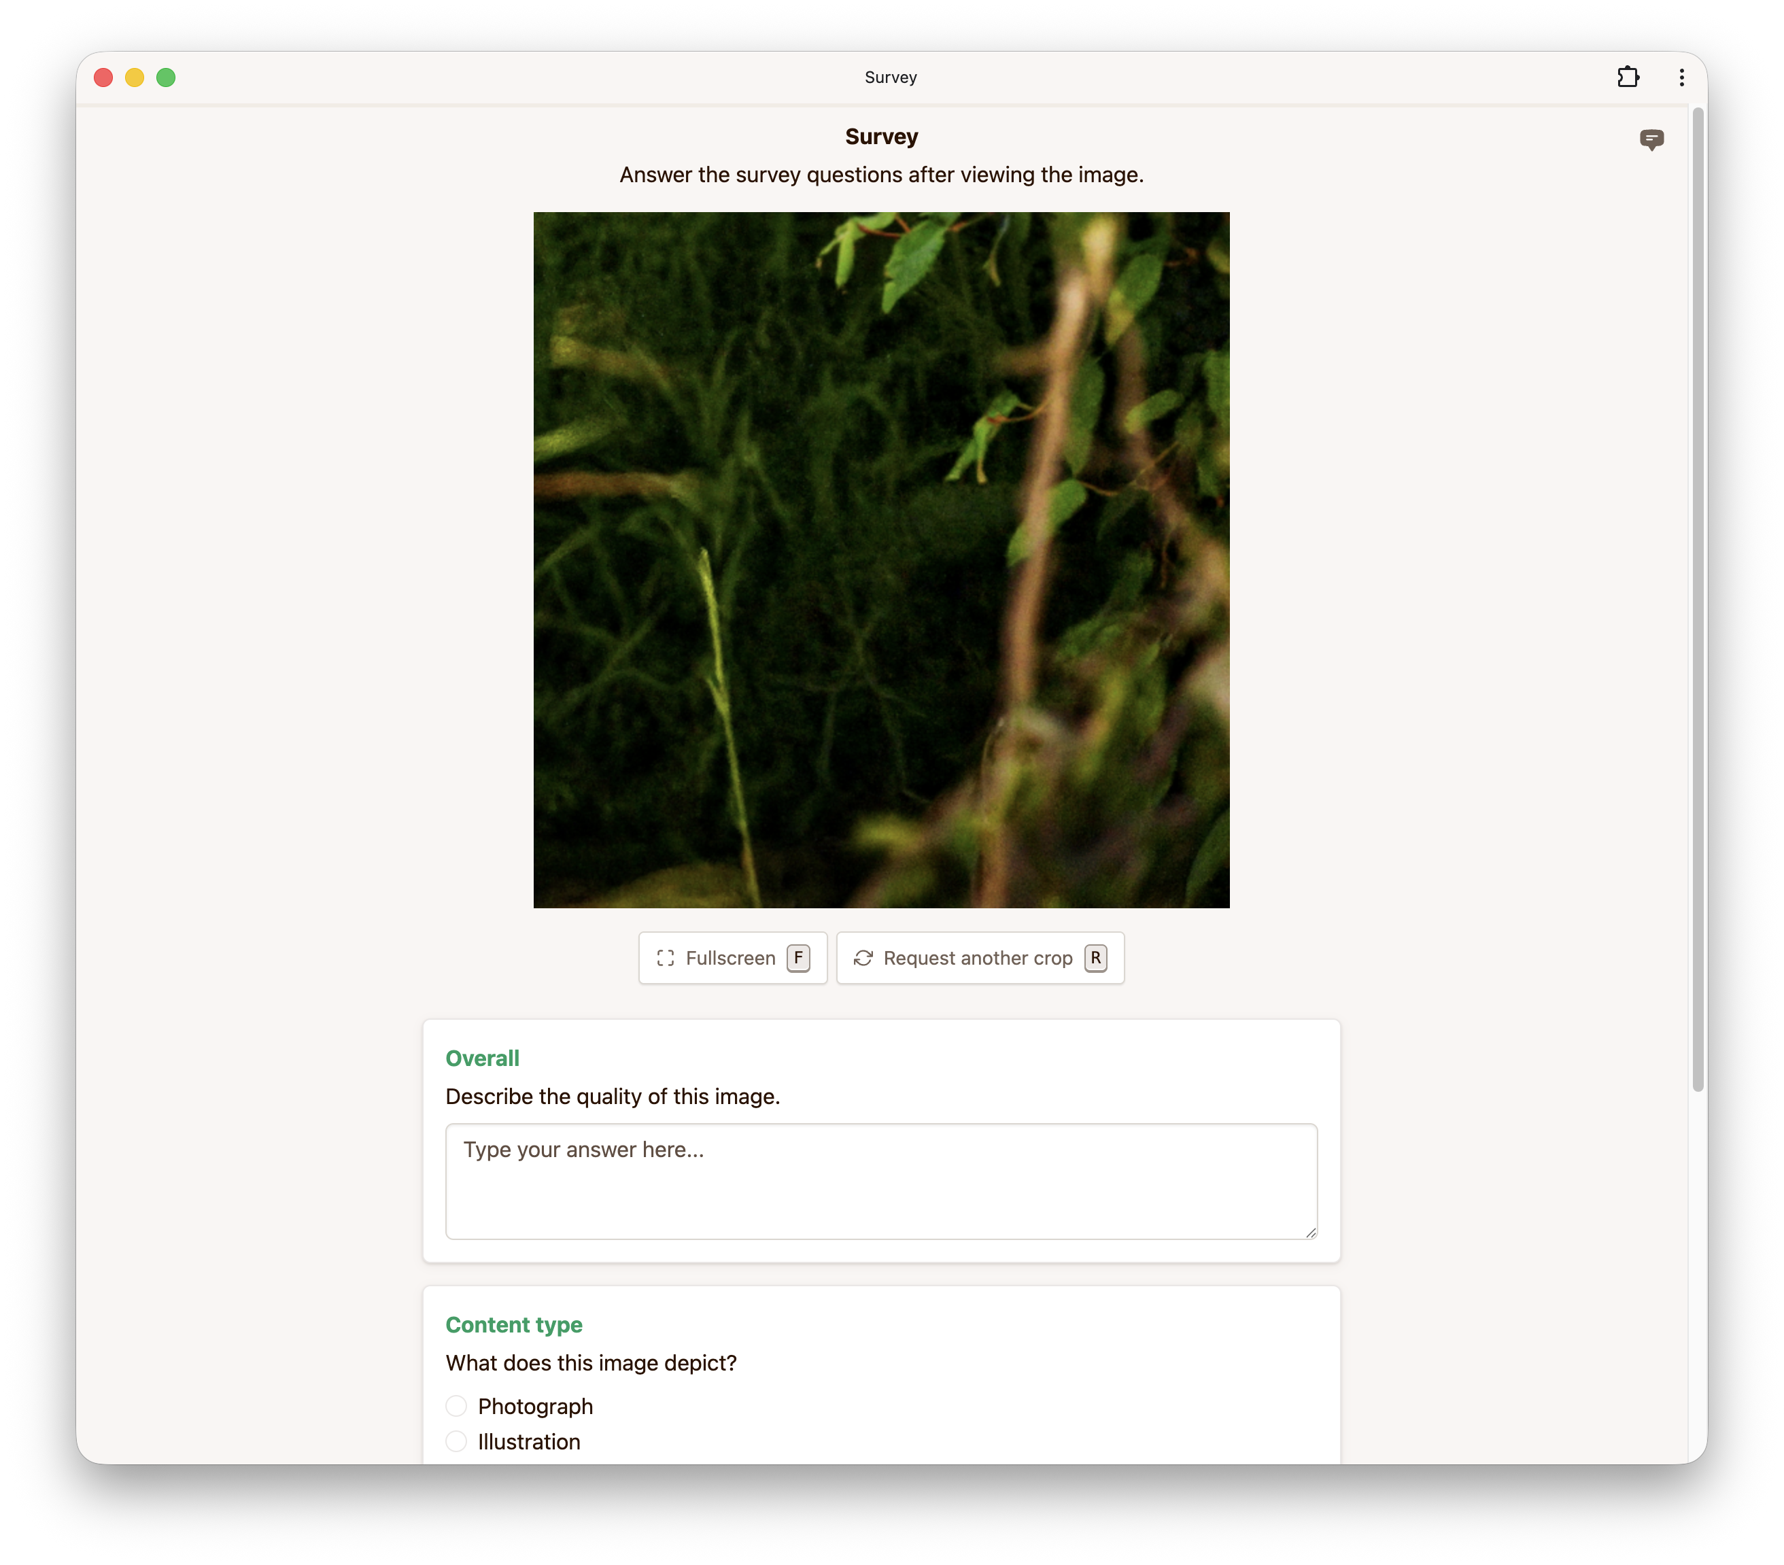Toggle fullscreen view of the image
The height and width of the screenshot is (1565, 1784).
point(732,957)
